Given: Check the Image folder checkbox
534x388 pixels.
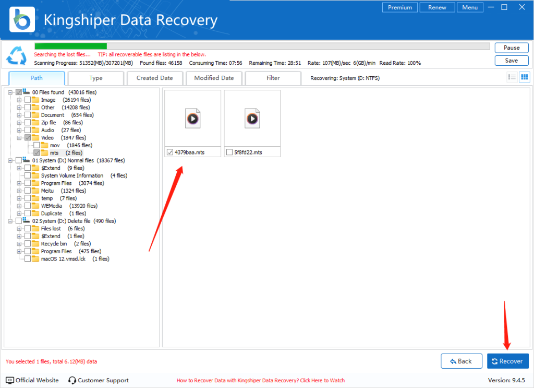Looking at the screenshot, I should pos(28,100).
